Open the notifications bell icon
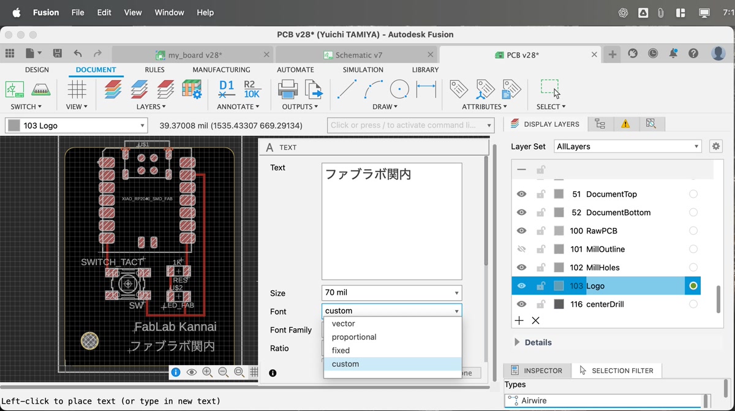 673,54
